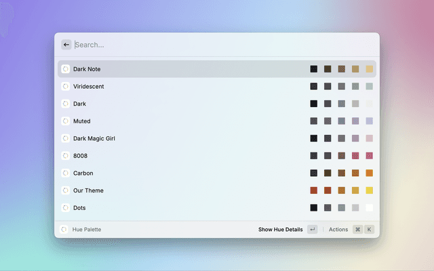The height and width of the screenshot is (271, 434).
Task: Pick the pink last swatch in 8008 row
Action: (370, 156)
